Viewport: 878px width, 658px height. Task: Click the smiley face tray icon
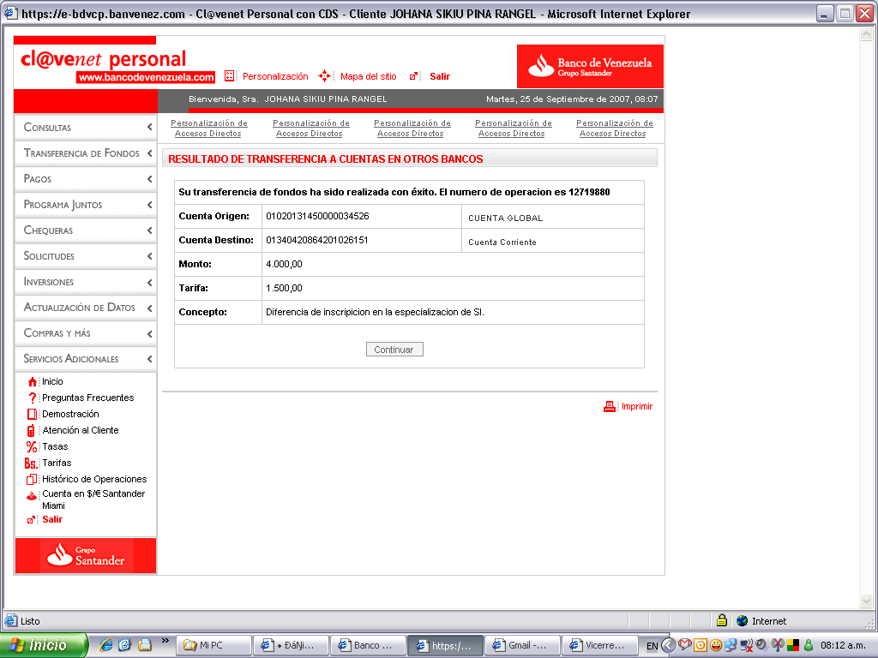[x=716, y=645]
